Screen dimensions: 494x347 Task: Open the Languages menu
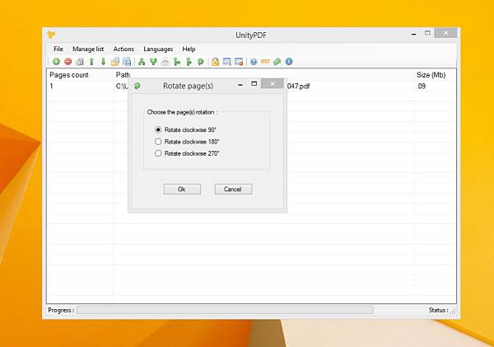coord(158,49)
